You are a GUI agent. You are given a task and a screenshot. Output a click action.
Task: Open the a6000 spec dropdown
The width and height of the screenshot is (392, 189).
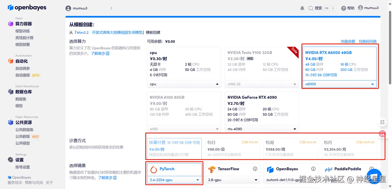click(x=339, y=84)
